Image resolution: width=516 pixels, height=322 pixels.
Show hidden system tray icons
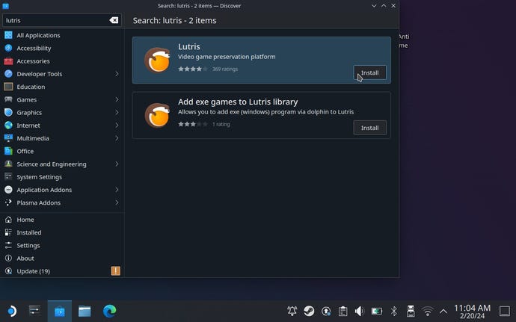tap(443, 311)
